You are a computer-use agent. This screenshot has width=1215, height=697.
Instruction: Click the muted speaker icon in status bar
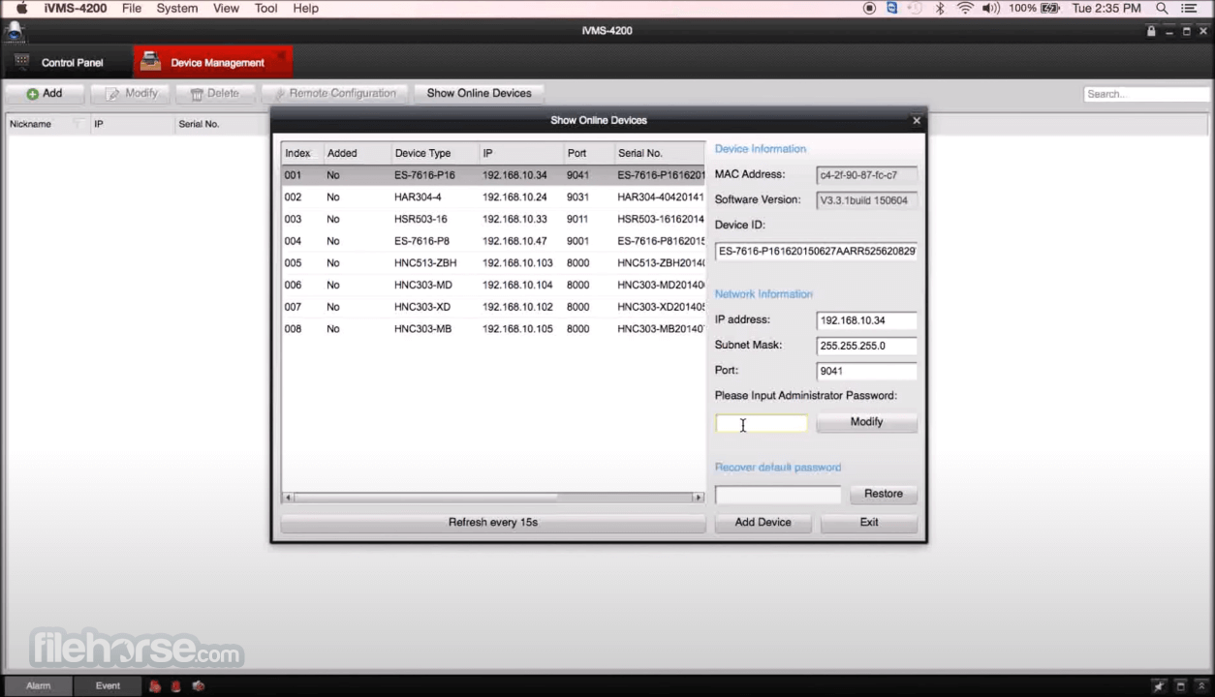point(199,686)
